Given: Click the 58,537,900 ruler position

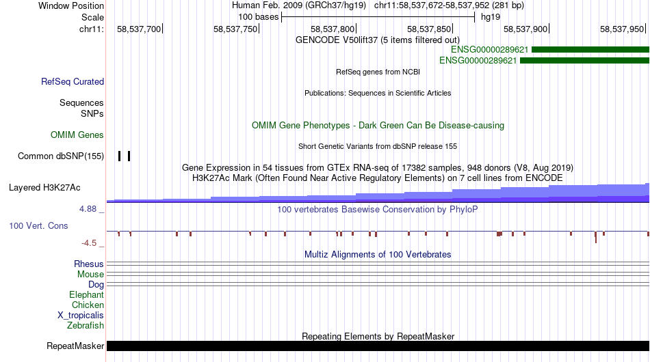Looking at the screenshot, I should (x=525, y=29).
